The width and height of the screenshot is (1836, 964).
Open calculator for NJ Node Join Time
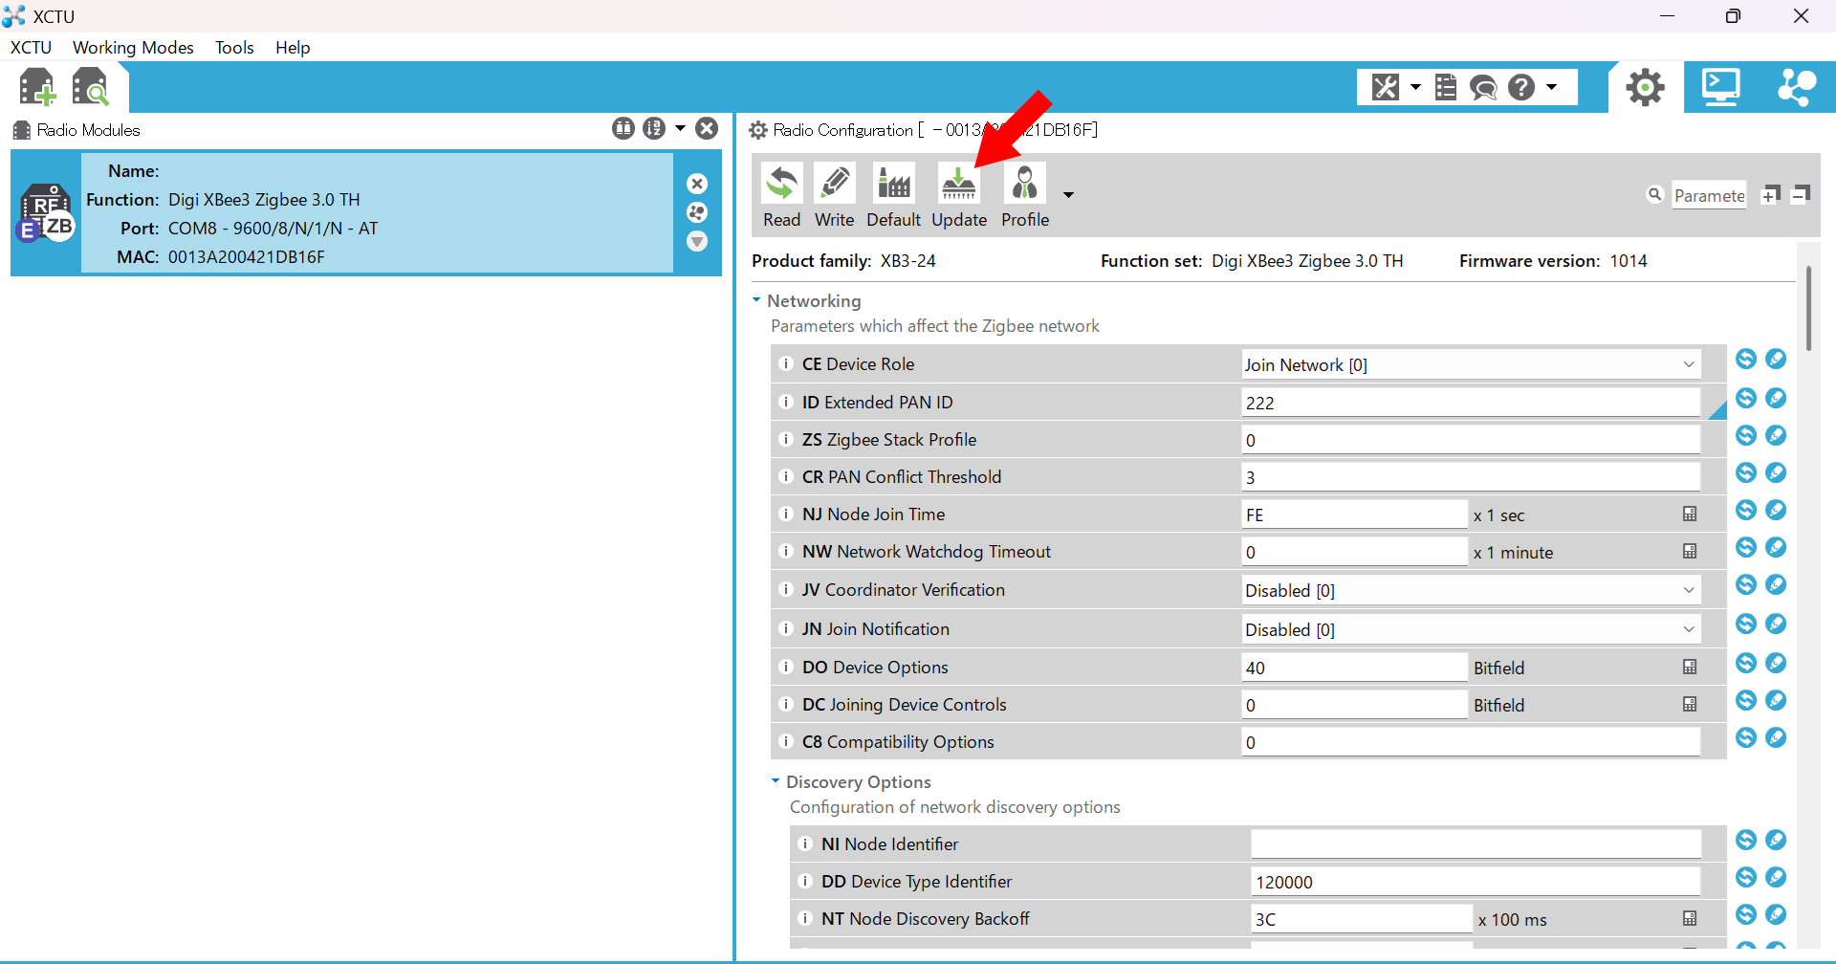(1690, 515)
